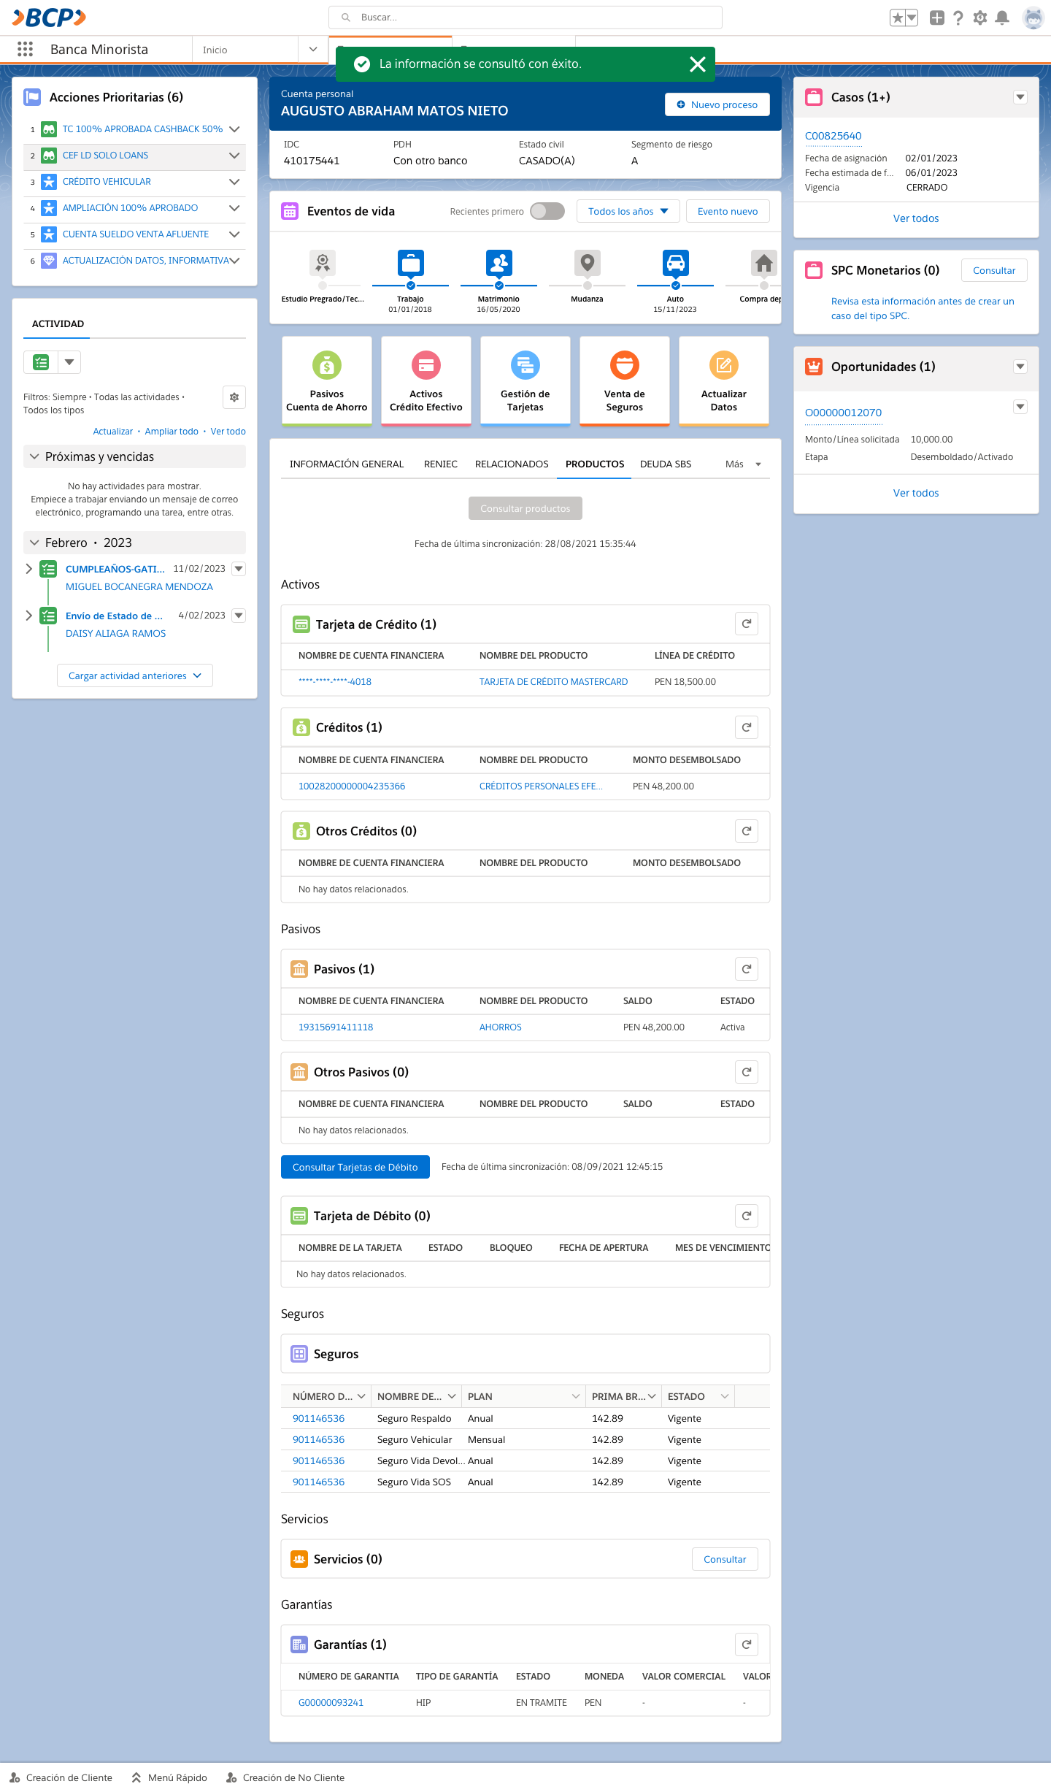Screen dimensions: 1051x1792
Task: Open the Oportunidades panel dropdown menu
Action: pyautogui.click(x=1020, y=367)
